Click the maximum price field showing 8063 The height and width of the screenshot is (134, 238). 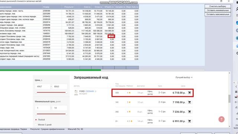(59, 86)
